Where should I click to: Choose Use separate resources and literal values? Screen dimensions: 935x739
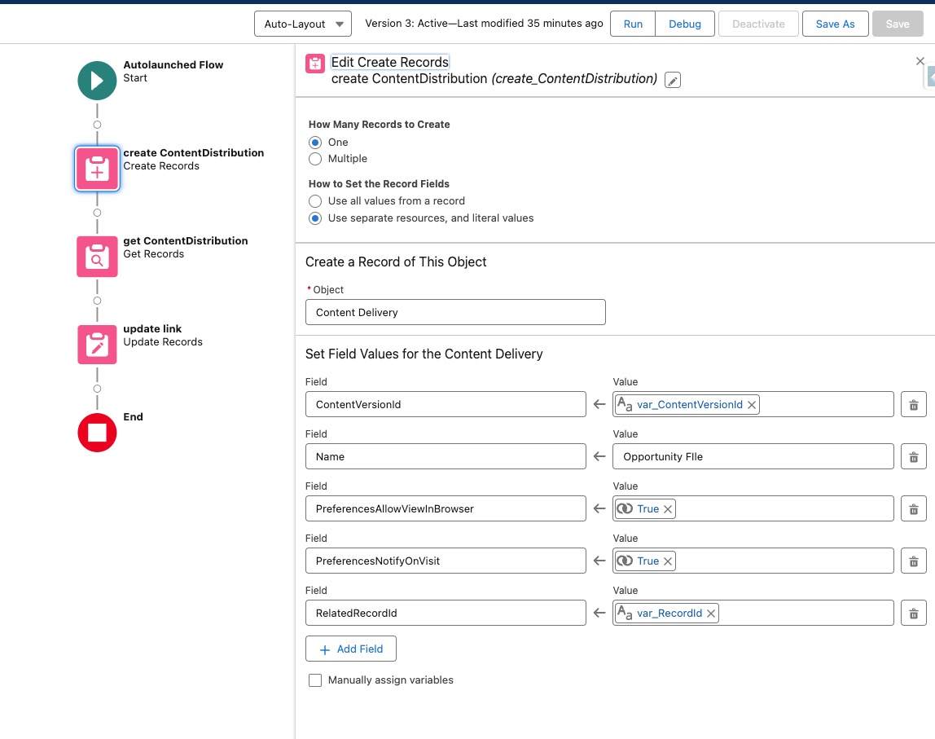pos(315,218)
